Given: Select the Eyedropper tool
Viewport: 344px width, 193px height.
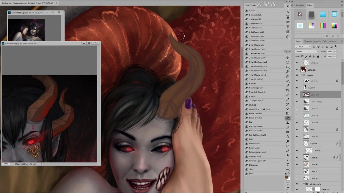Looking at the screenshot, I should pyautogui.click(x=288, y=86).
